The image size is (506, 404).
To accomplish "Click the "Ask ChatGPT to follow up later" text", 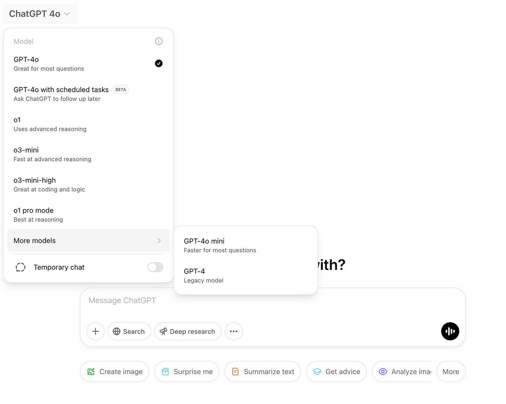I will [x=57, y=99].
